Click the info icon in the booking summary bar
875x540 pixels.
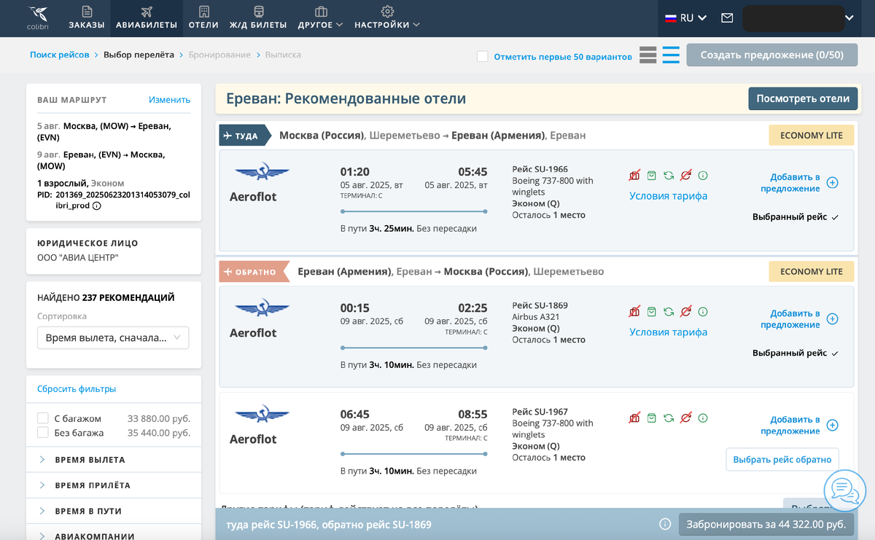coord(664,524)
